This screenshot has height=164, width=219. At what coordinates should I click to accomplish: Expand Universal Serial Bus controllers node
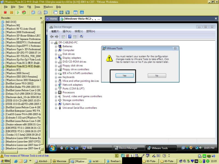click(x=56, y=108)
